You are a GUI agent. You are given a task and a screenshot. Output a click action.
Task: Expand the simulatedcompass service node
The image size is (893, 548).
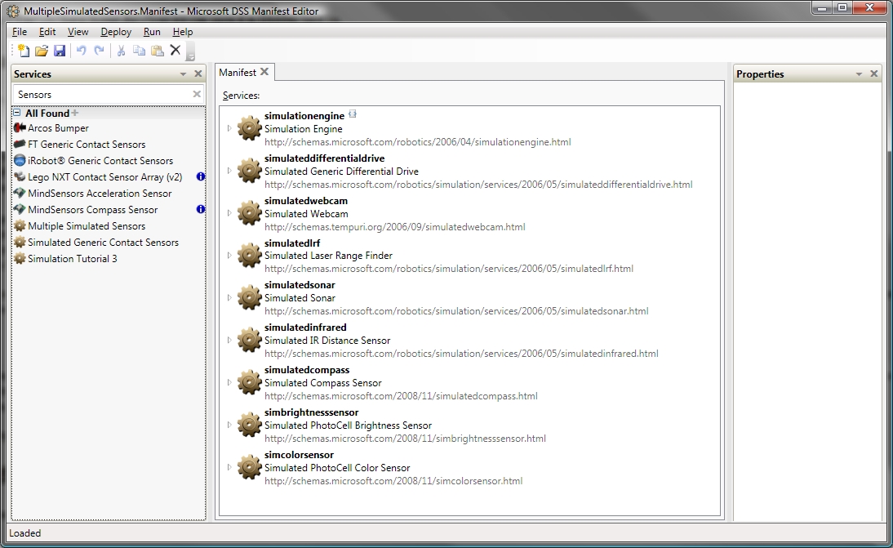coord(229,382)
